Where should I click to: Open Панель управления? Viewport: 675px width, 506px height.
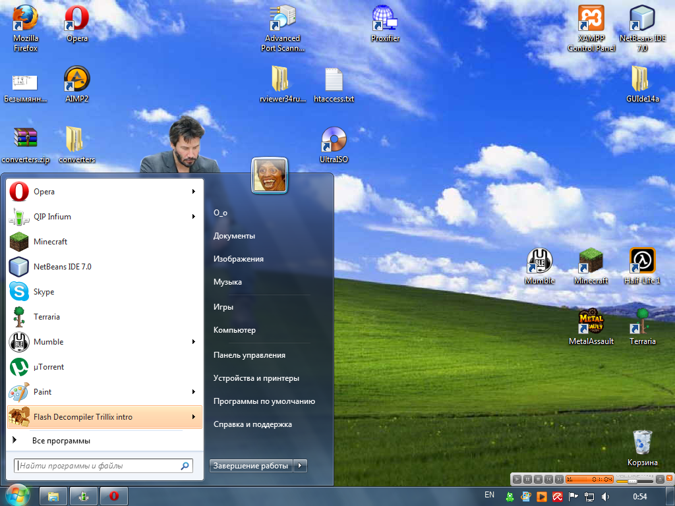click(249, 355)
